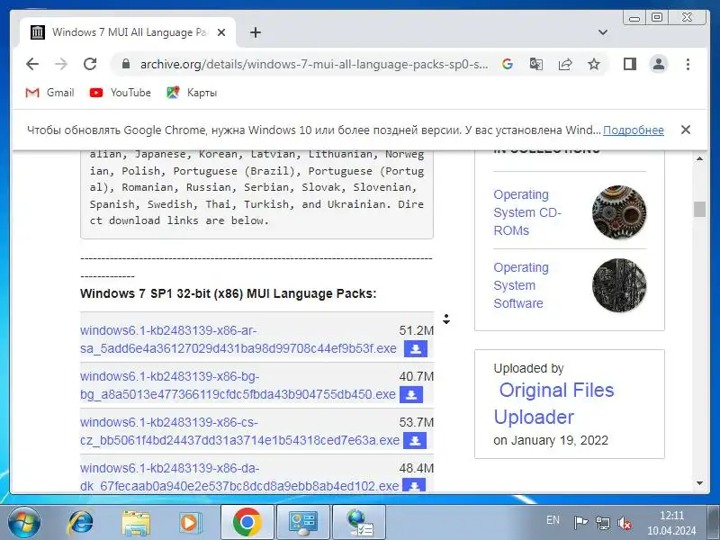Image resolution: width=720 pixels, height=540 pixels.
Task: Click the '51.2M' file size text
Action: [x=416, y=330]
